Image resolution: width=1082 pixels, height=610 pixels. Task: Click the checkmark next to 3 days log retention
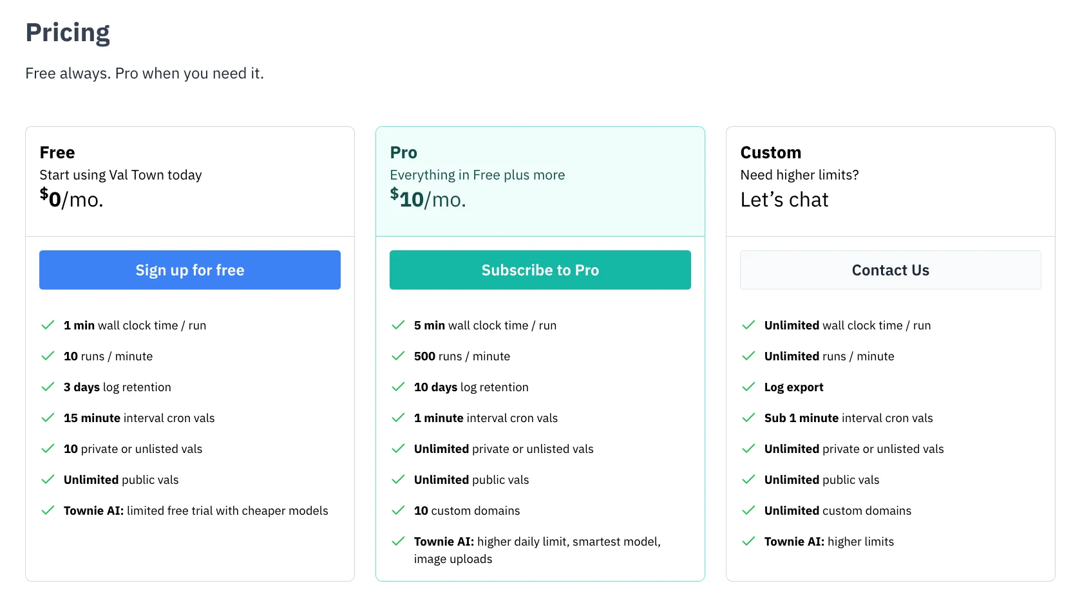tap(48, 387)
